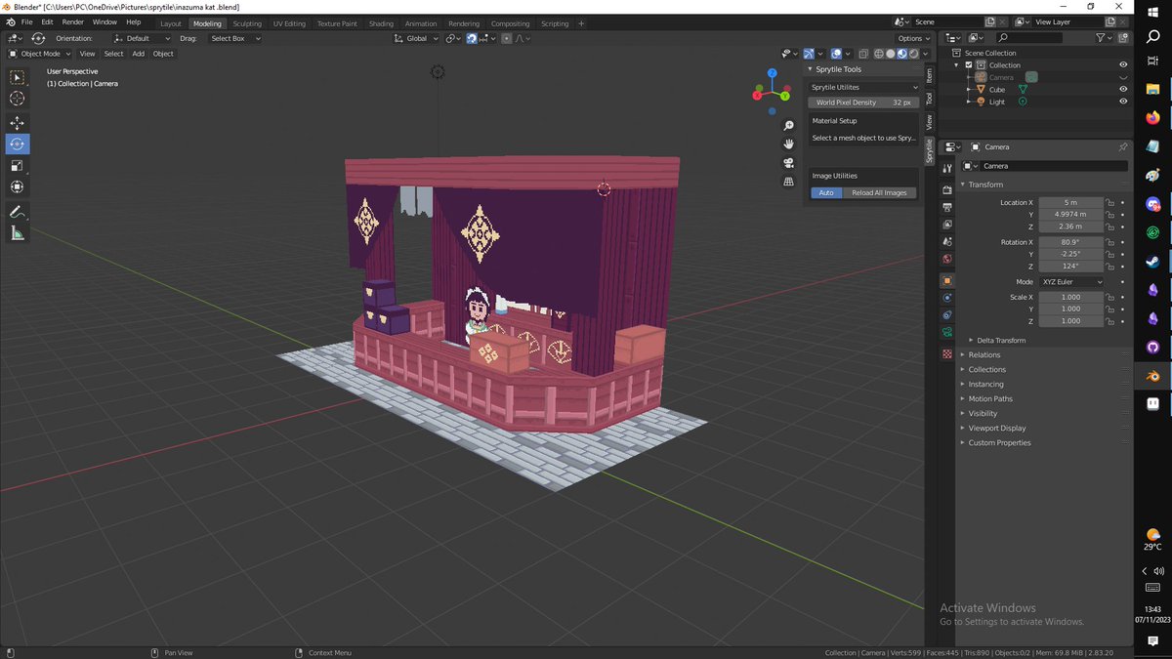Switch to the Shading workspace tab
This screenshot has height=659, width=1172.
[x=381, y=23]
